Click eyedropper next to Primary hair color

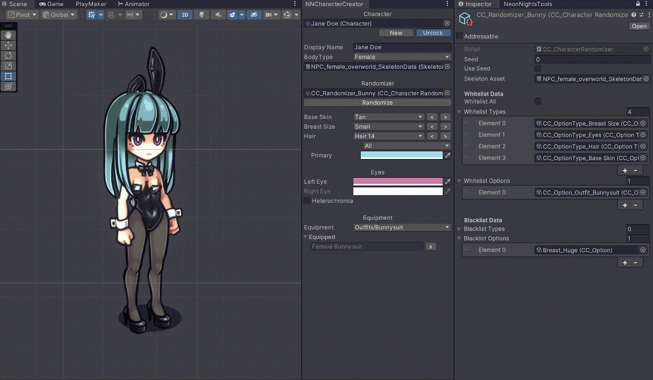pyautogui.click(x=448, y=155)
